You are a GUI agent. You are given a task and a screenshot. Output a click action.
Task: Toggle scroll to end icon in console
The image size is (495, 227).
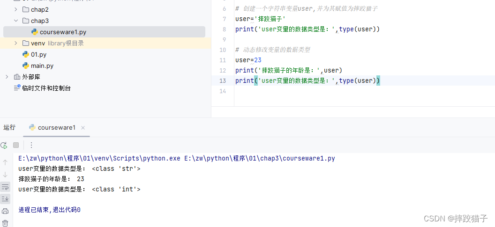[x=5, y=198]
